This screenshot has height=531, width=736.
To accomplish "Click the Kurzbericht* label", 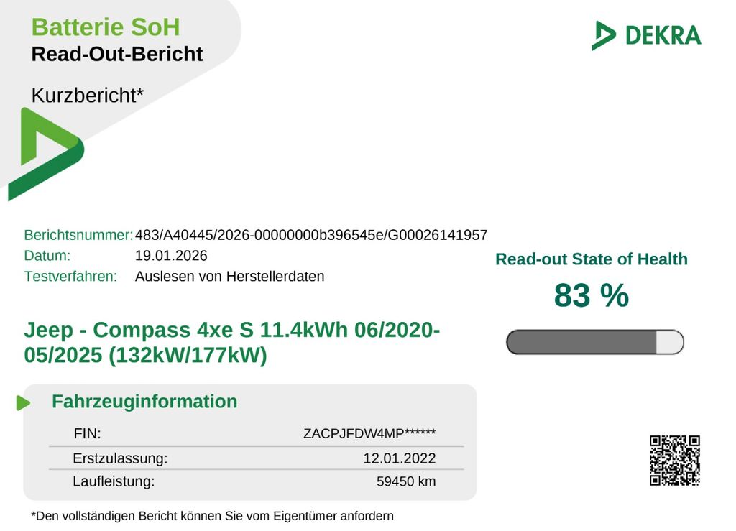I will pyautogui.click(x=88, y=95).
